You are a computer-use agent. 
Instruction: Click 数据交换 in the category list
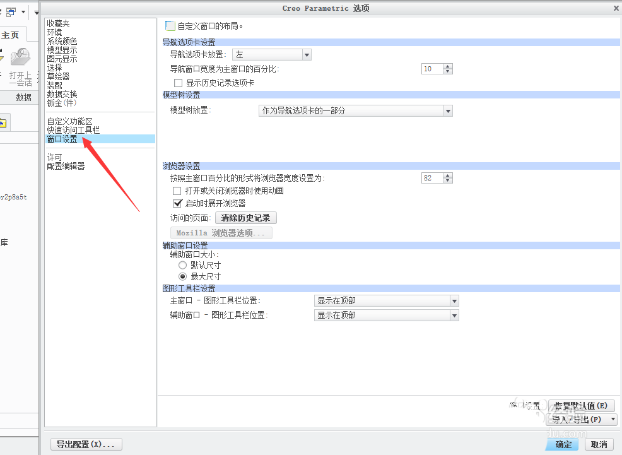click(x=62, y=94)
